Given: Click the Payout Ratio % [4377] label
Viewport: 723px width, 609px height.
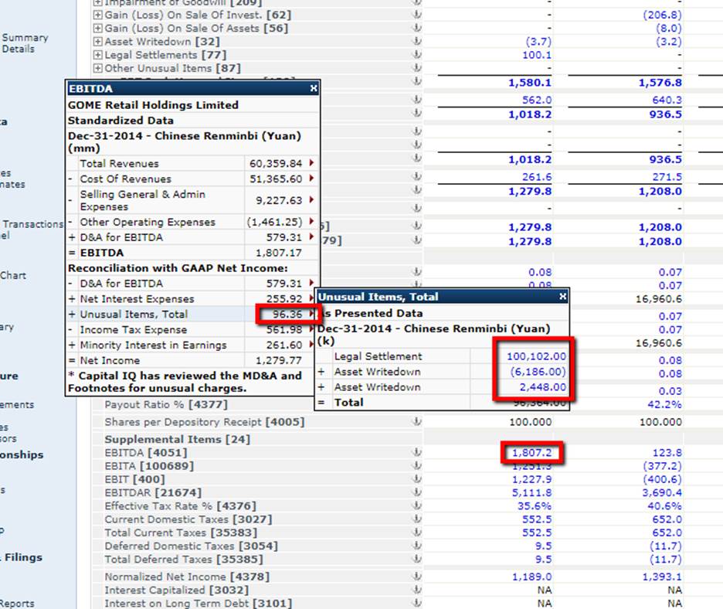Looking at the screenshot, I should pos(166,405).
